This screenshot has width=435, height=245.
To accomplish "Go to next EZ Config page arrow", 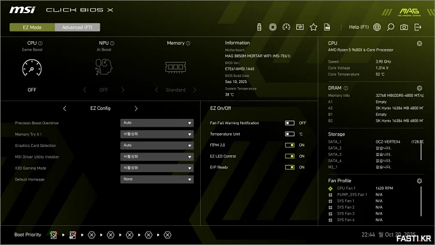I will tap(136, 109).
